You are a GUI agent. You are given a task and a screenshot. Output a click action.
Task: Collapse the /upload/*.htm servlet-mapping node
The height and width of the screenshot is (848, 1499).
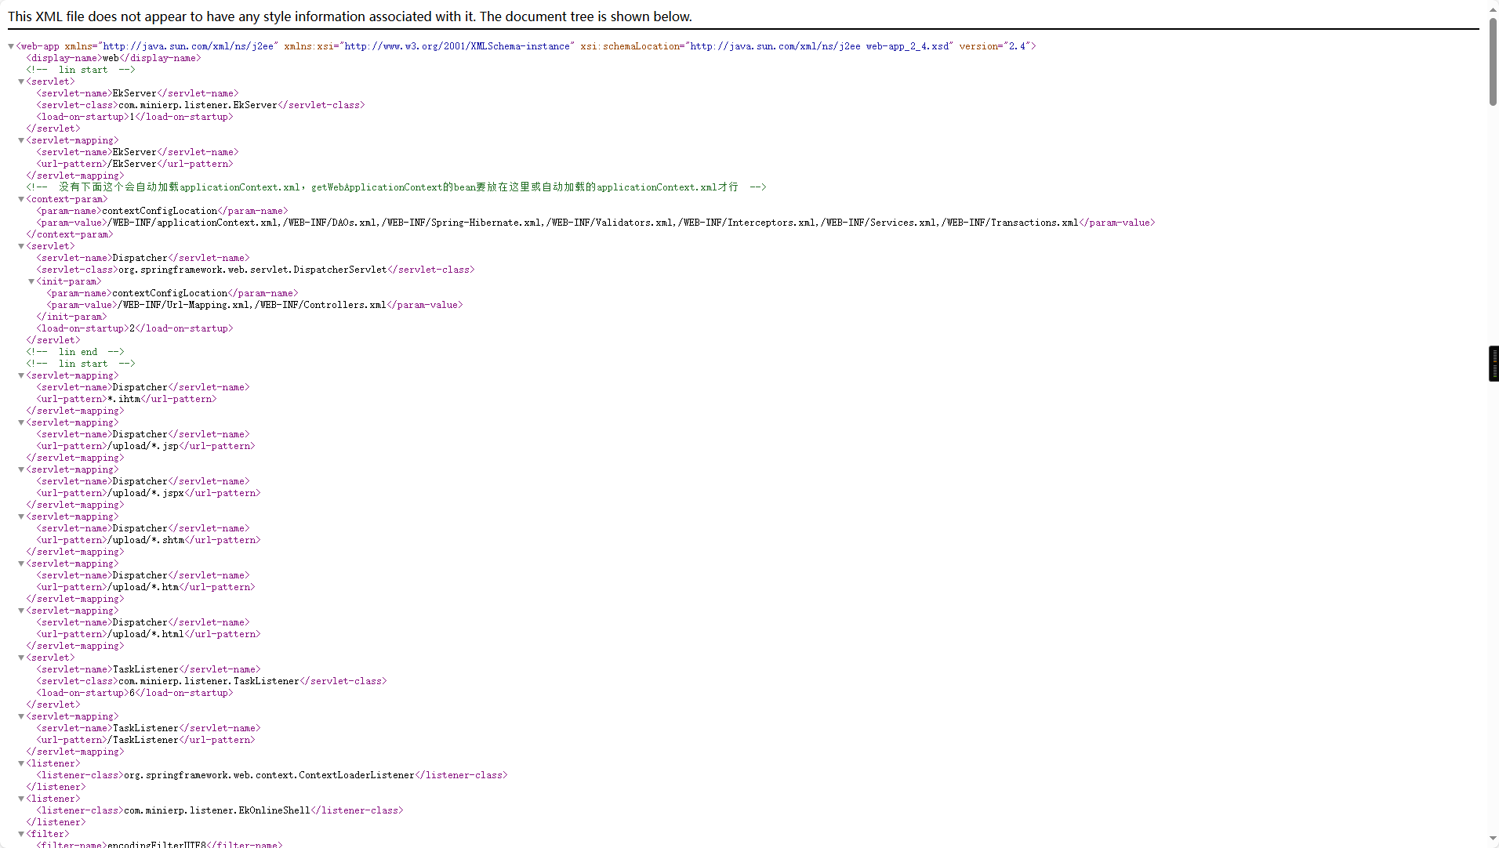click(x=21, y=564)
